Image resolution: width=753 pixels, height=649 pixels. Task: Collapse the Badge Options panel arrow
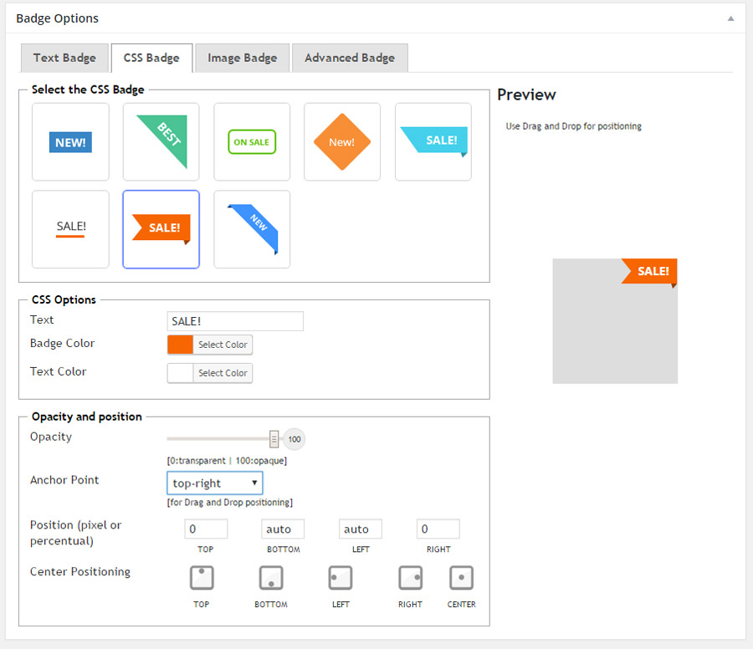coord(730,18)
